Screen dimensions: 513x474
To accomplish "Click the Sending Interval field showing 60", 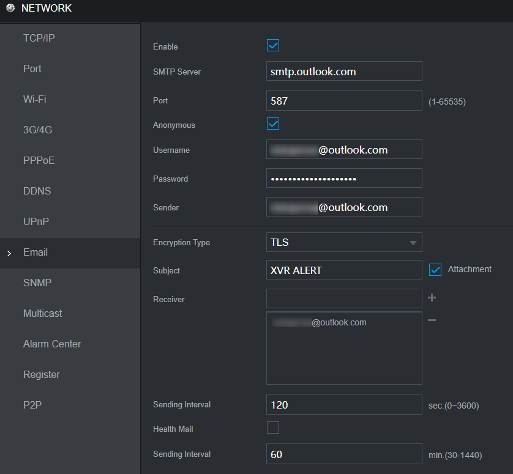I will pos(344,454).
